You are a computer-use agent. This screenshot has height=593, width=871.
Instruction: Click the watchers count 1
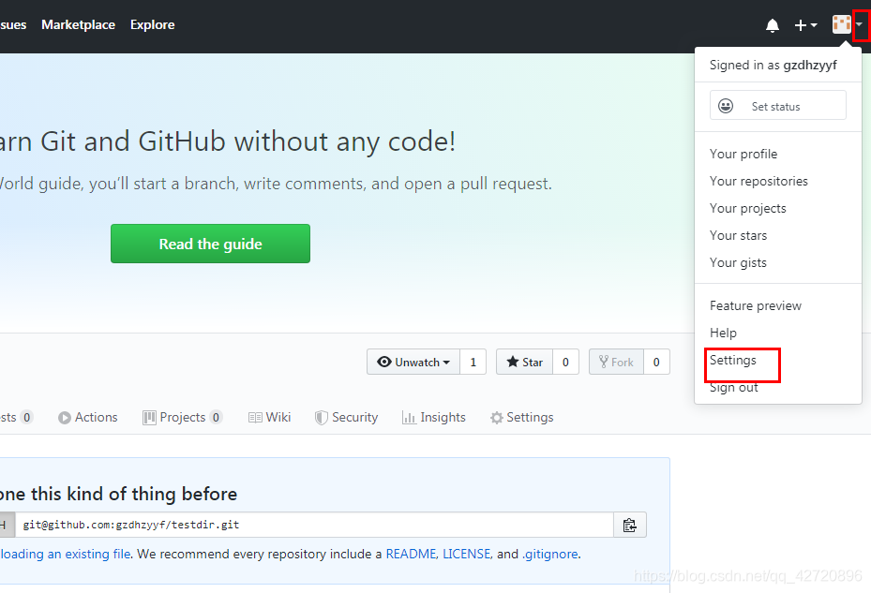pyautogui.click(x=473, y=362)
